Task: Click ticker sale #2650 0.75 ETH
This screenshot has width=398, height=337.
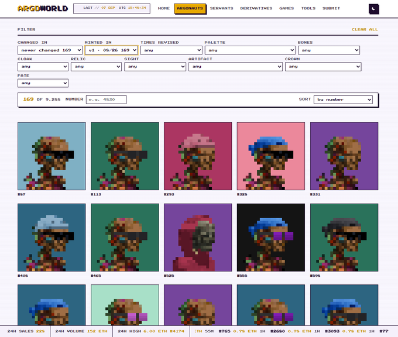Action: coord(295,331)
